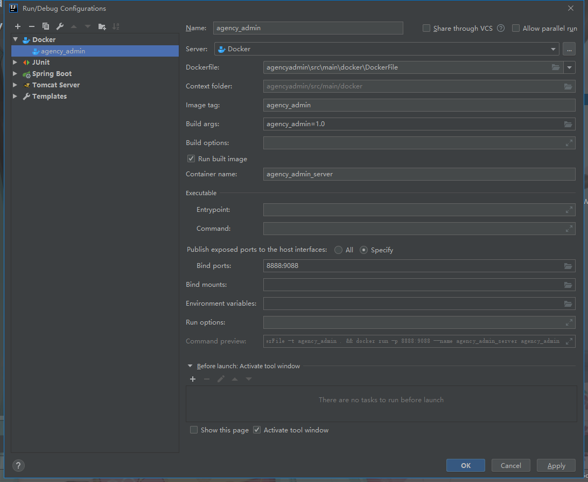Expand the Build options field
The image size is (588, 482).
tap(569, 143)
